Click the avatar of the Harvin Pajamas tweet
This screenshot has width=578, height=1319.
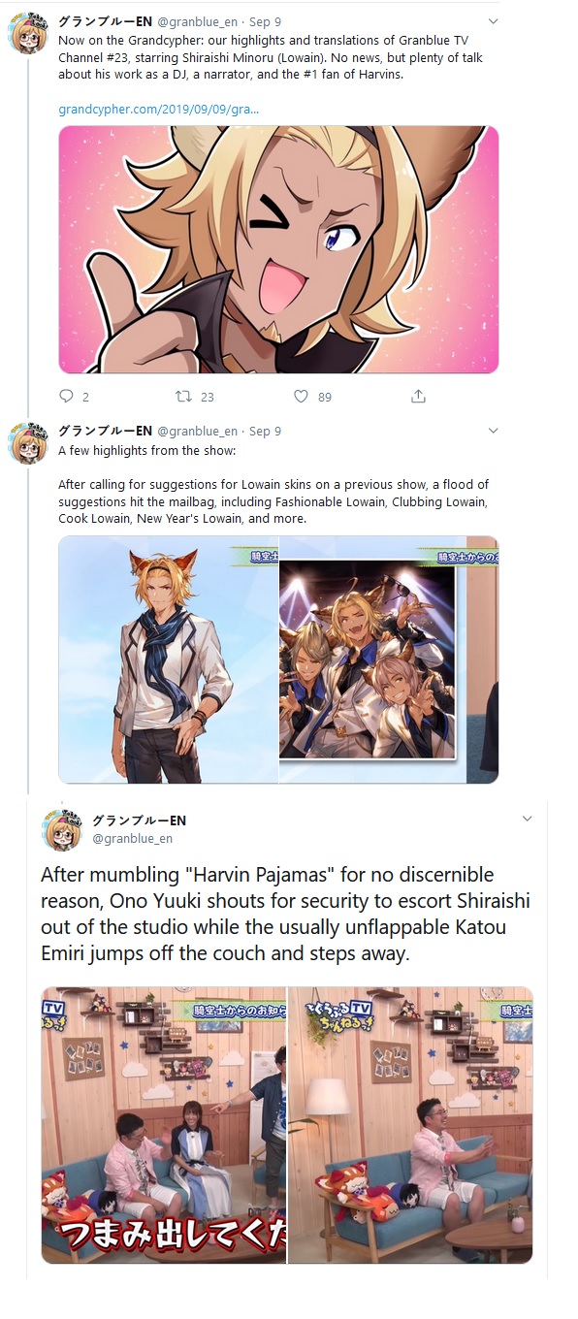coord(62,829)
